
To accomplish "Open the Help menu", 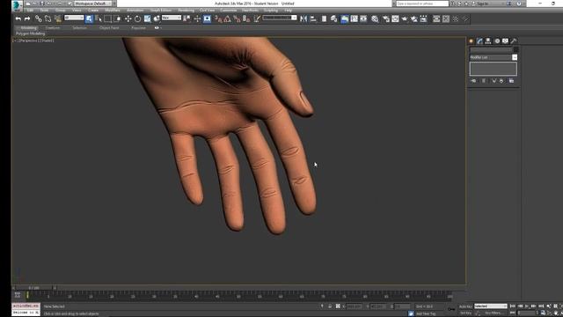I will (288, 11).
